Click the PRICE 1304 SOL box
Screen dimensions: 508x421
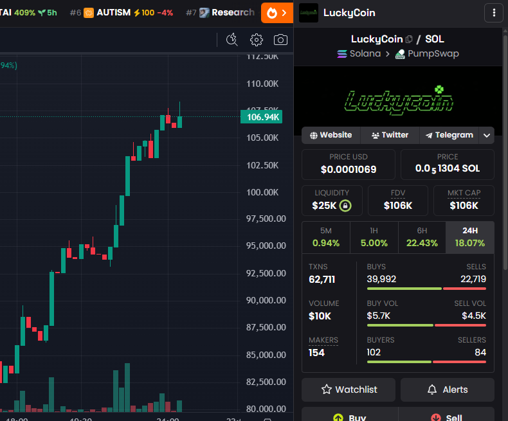(448, 165)
